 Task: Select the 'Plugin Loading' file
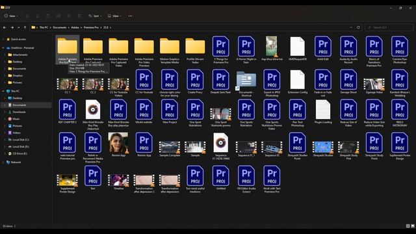click(323, 112)
